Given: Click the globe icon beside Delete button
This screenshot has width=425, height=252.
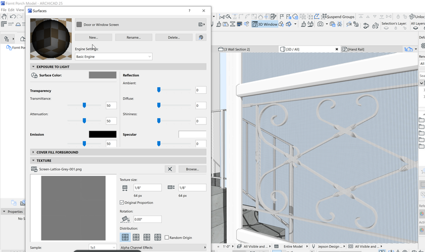Looking at the screenshot, I should point(201,38).
